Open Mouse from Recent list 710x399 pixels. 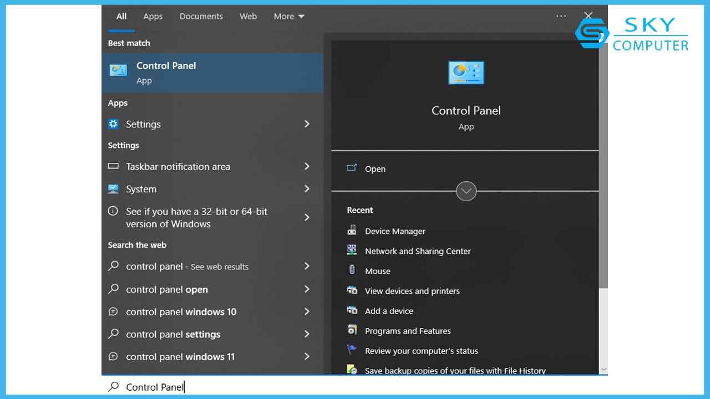(378, 271)
